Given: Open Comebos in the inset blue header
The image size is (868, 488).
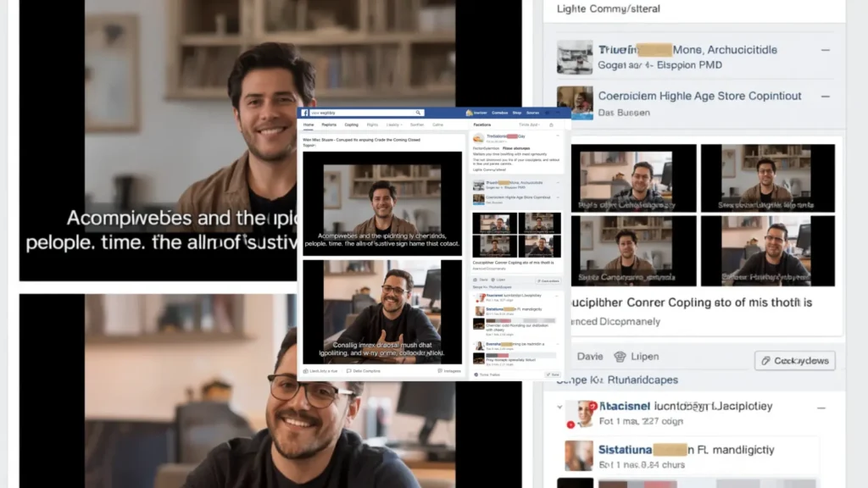Looking at the screenshot, I should coord(499,113).
